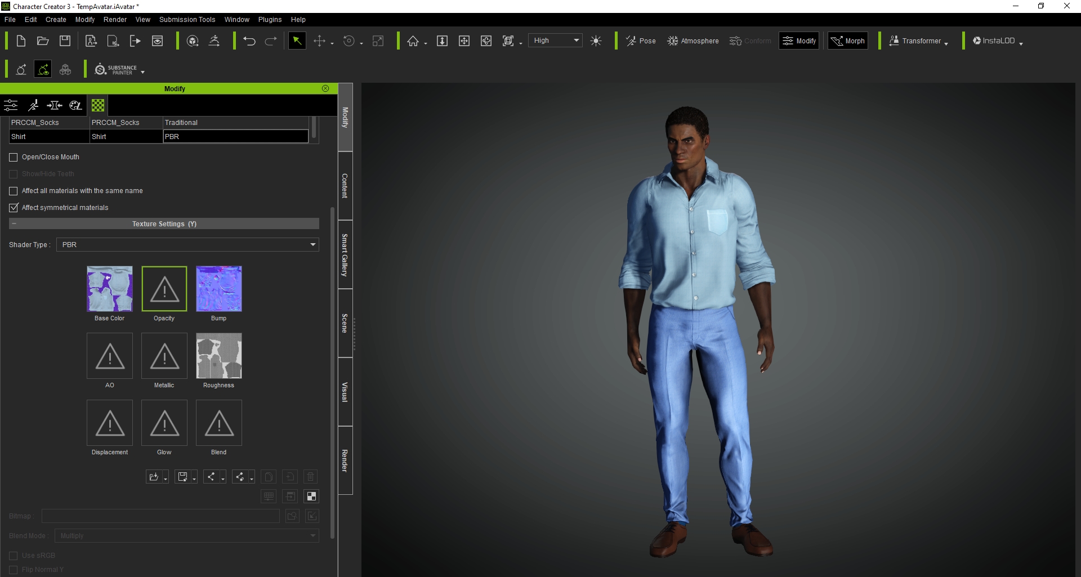Switch to the Content side tab
Viewport: 1081px width, 577px height.
coord(345,186)
